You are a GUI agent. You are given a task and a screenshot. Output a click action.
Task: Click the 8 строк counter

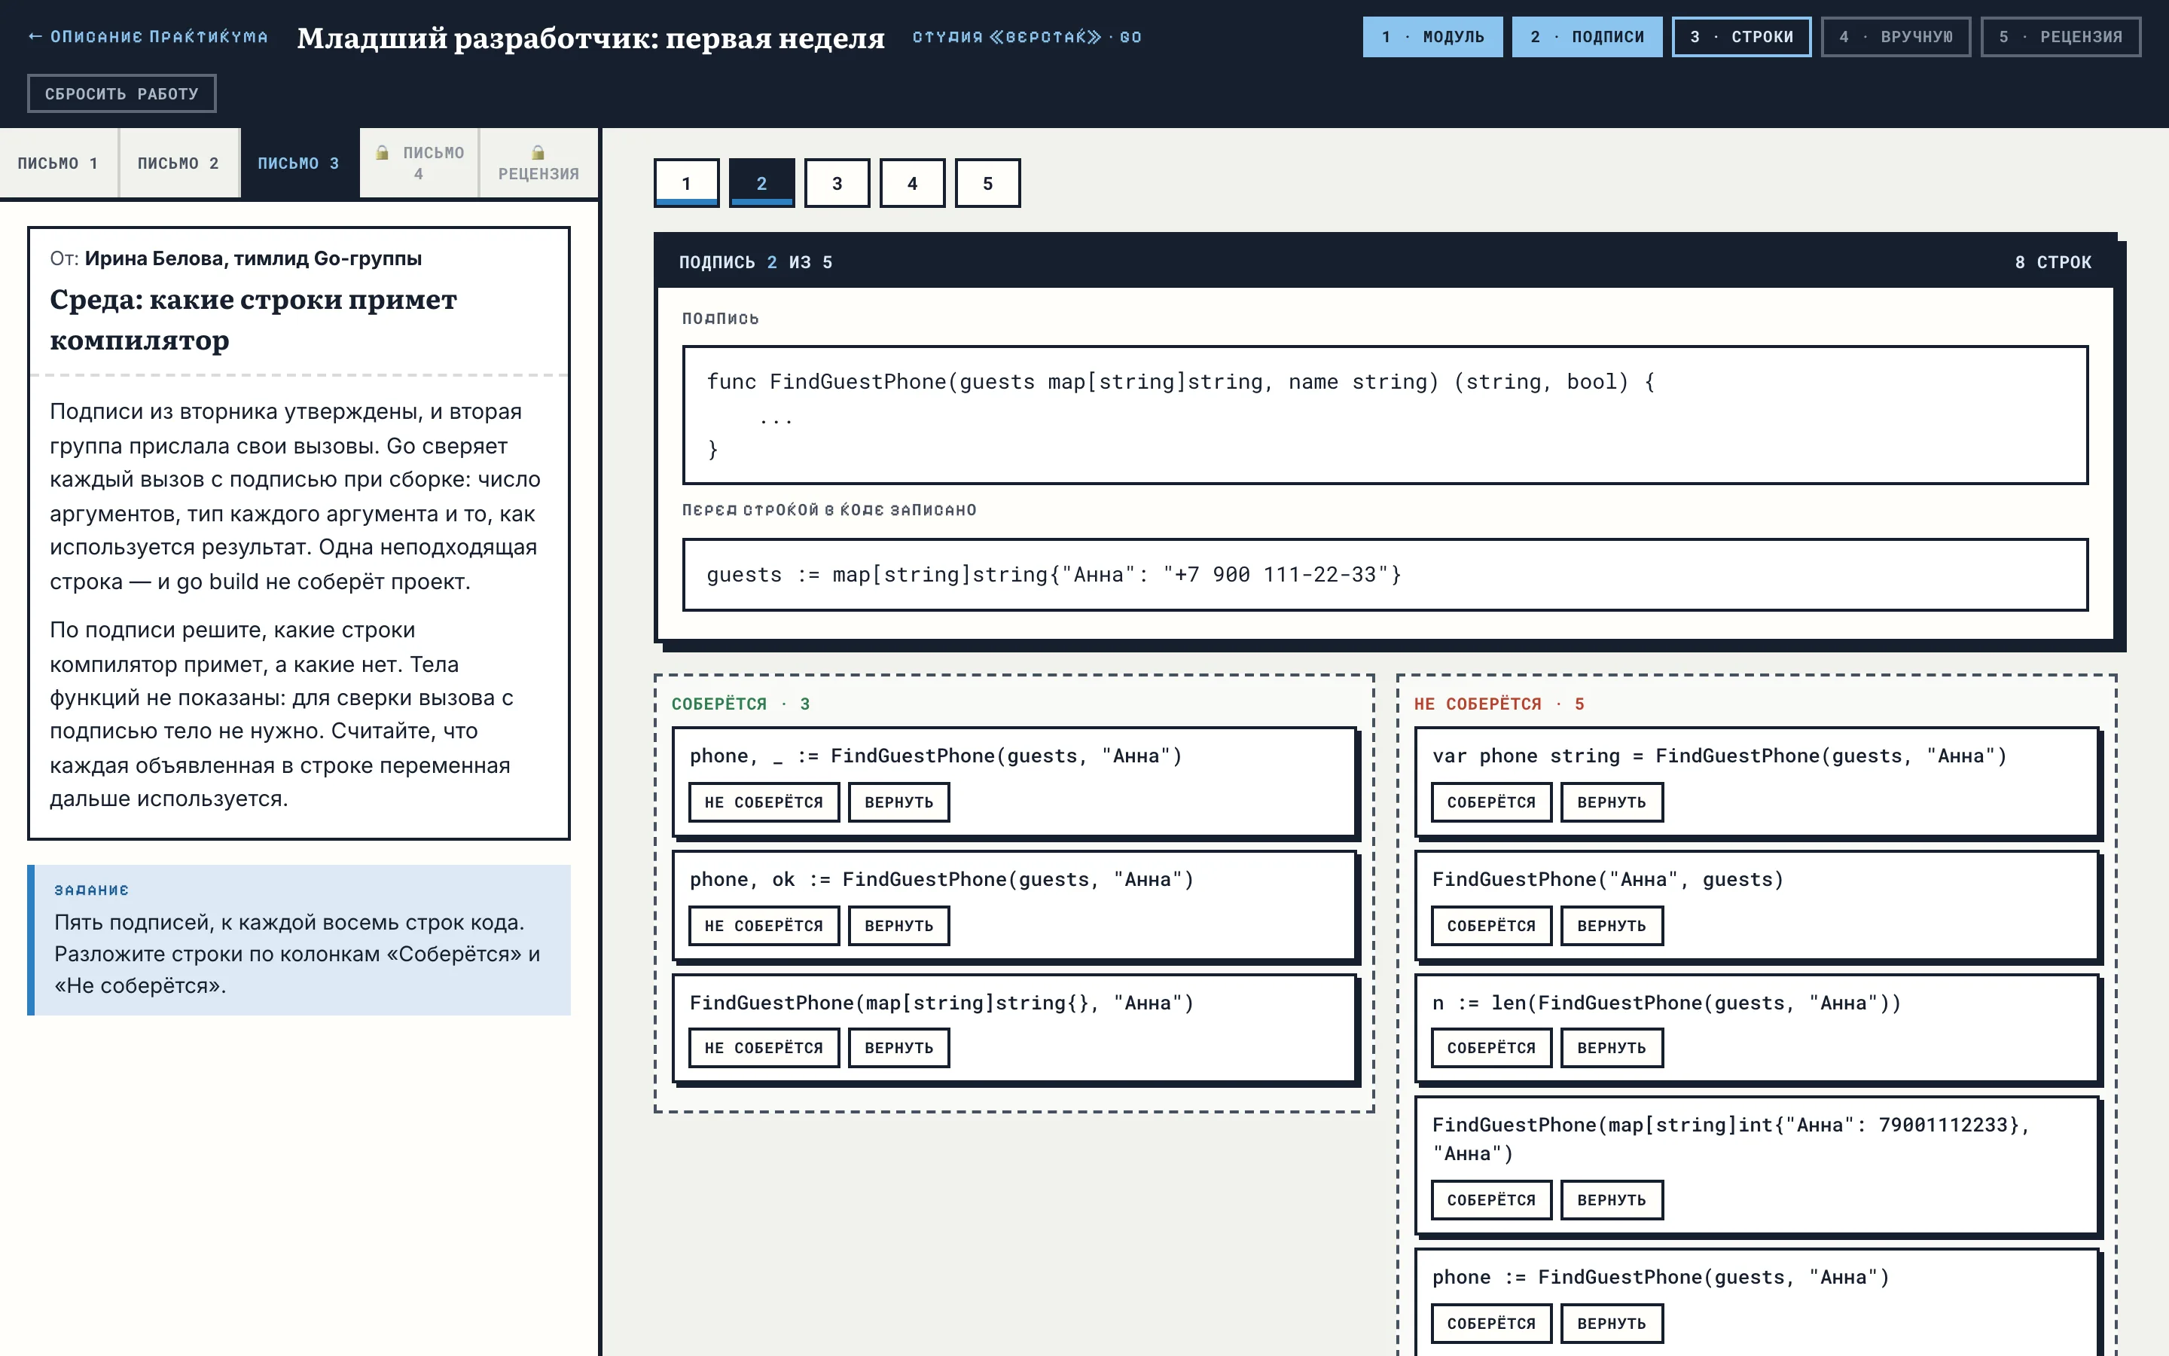coord(2052,262)
